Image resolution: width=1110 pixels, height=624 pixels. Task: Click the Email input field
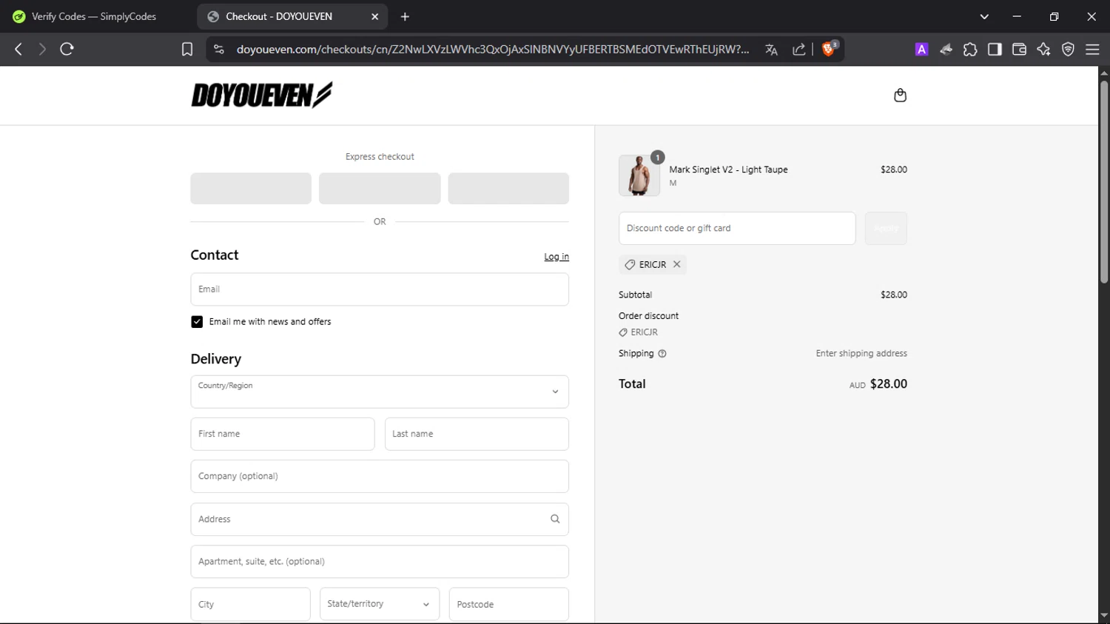click(x=380, y=289)
